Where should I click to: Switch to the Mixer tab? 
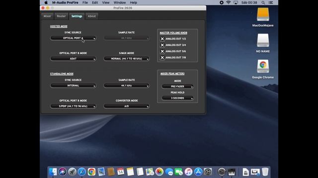coord(48,16)
